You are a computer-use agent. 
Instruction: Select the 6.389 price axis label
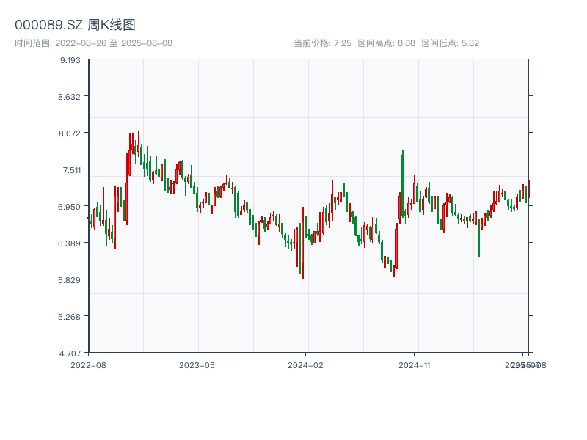[70, 243]
